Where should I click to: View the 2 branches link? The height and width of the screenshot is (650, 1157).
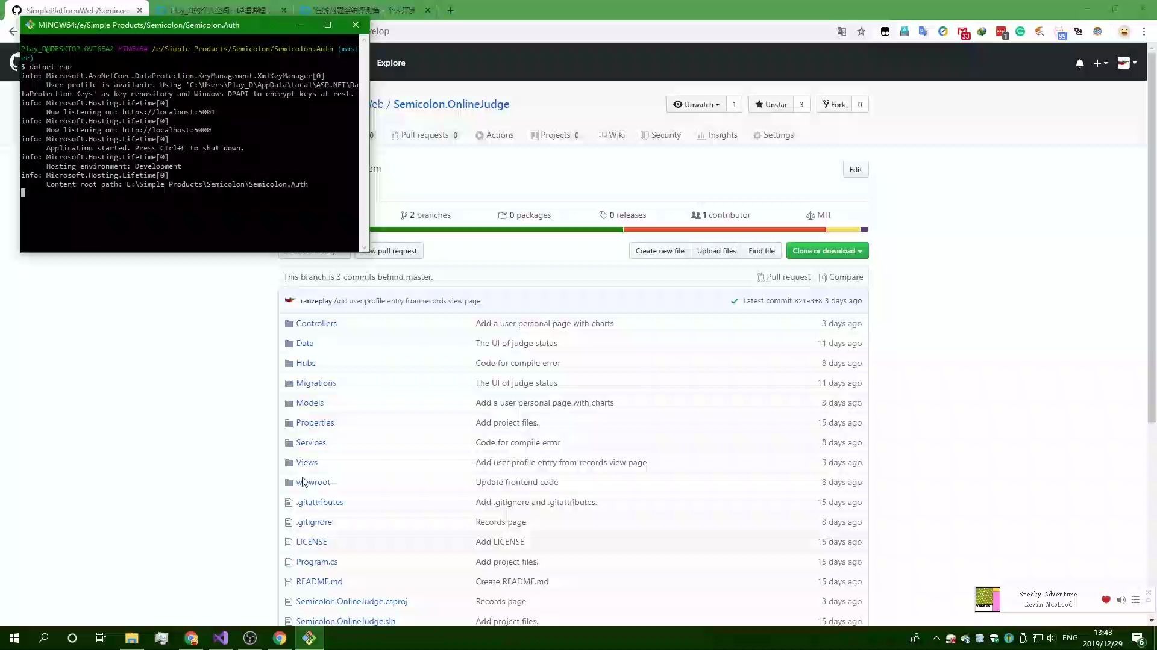(x=425, y=215)
